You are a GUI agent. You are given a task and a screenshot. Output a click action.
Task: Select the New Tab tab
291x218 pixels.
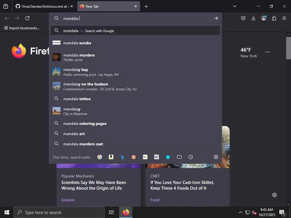click(x=109, y=6)
